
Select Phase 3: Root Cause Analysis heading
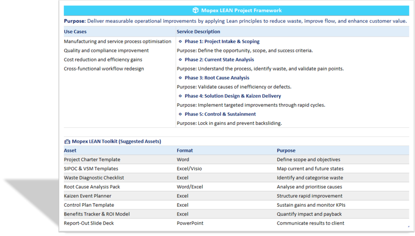pos(217,78)
